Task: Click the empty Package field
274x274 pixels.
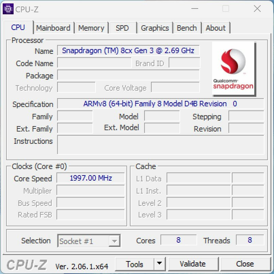Action: [128, 75]
